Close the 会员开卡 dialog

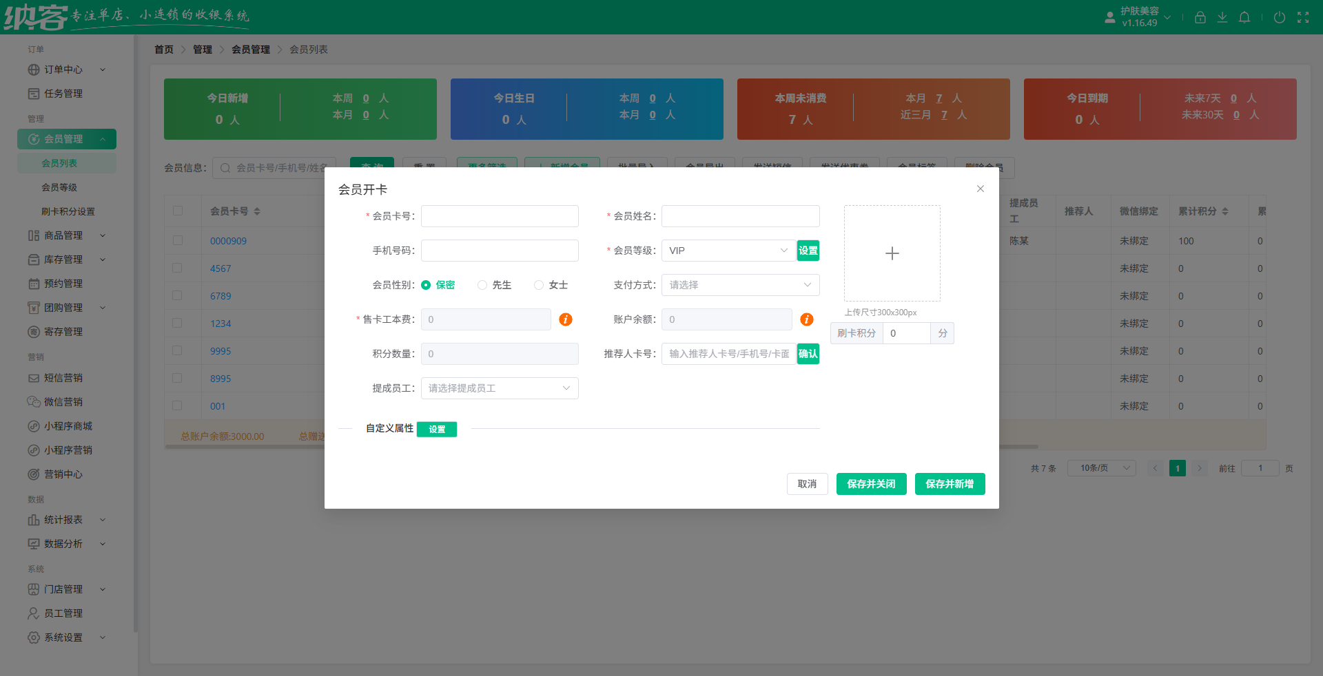[981, 189]
